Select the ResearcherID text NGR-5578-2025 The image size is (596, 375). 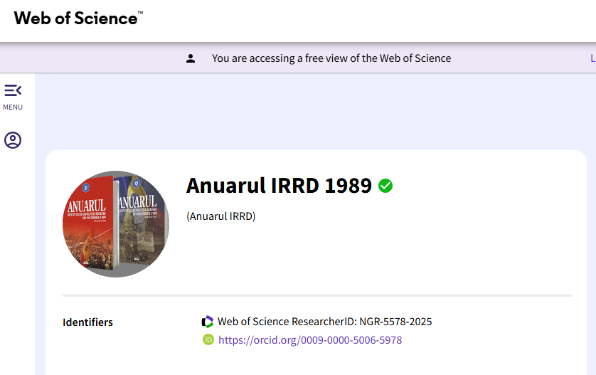point(395,322)
